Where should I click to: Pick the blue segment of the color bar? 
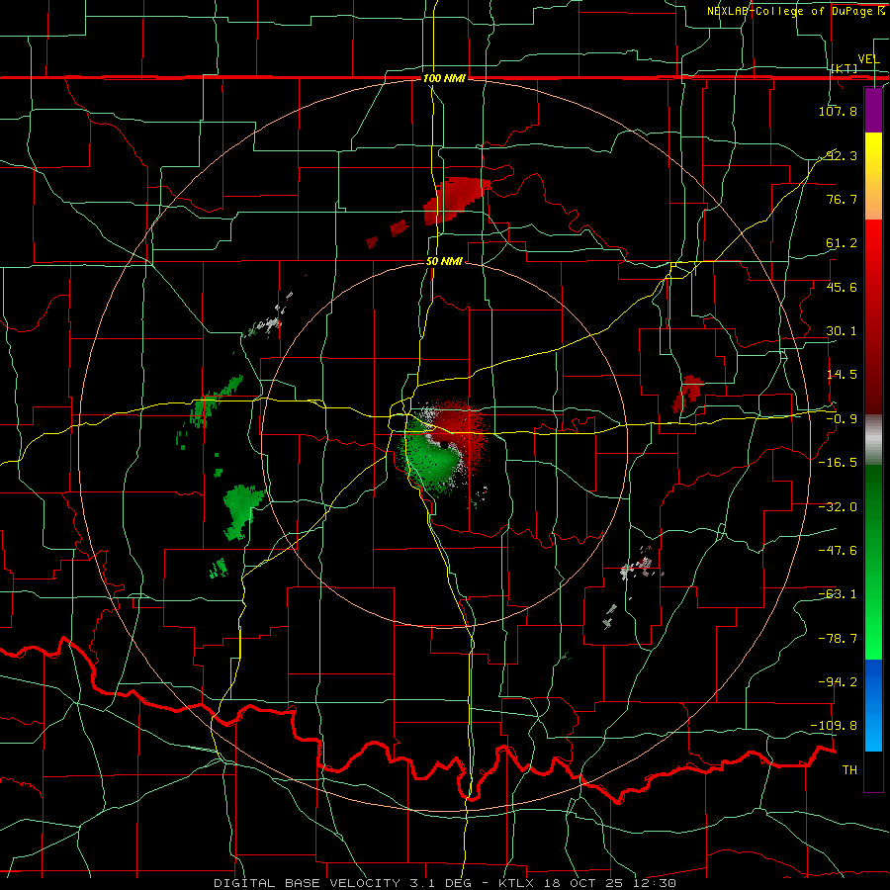click(x=873, y=705)
